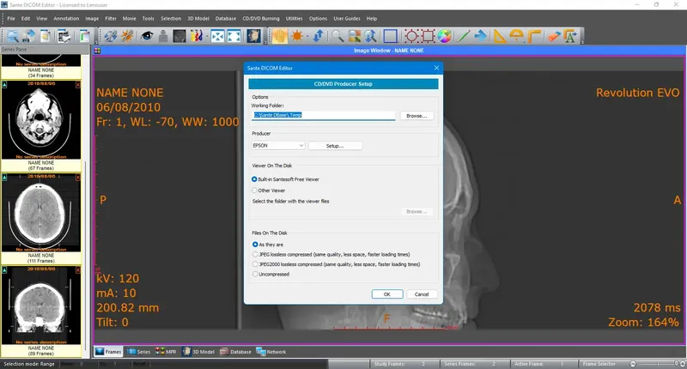Click the blue up-down arrows tool

tap(318, 36)
